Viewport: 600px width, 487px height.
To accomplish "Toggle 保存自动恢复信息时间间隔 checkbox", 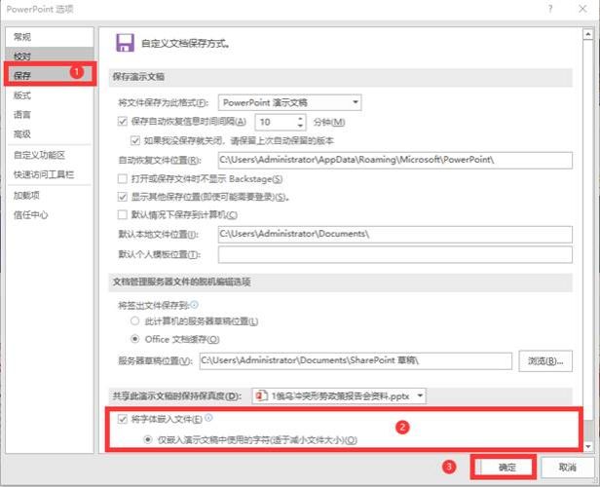I will [123, 122].
